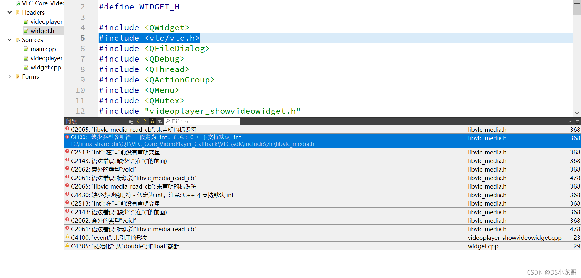Select first C2062 unexpected void error
Image resolution: width=581 pixels, height=278 pixels.
(x=322, y=169)
